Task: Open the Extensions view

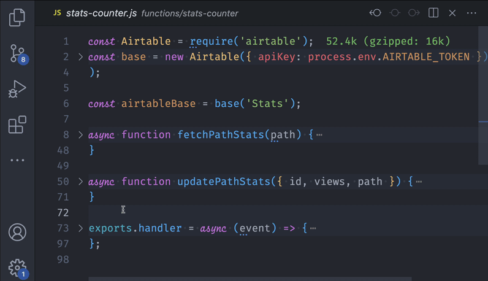Action: point(17,125)
